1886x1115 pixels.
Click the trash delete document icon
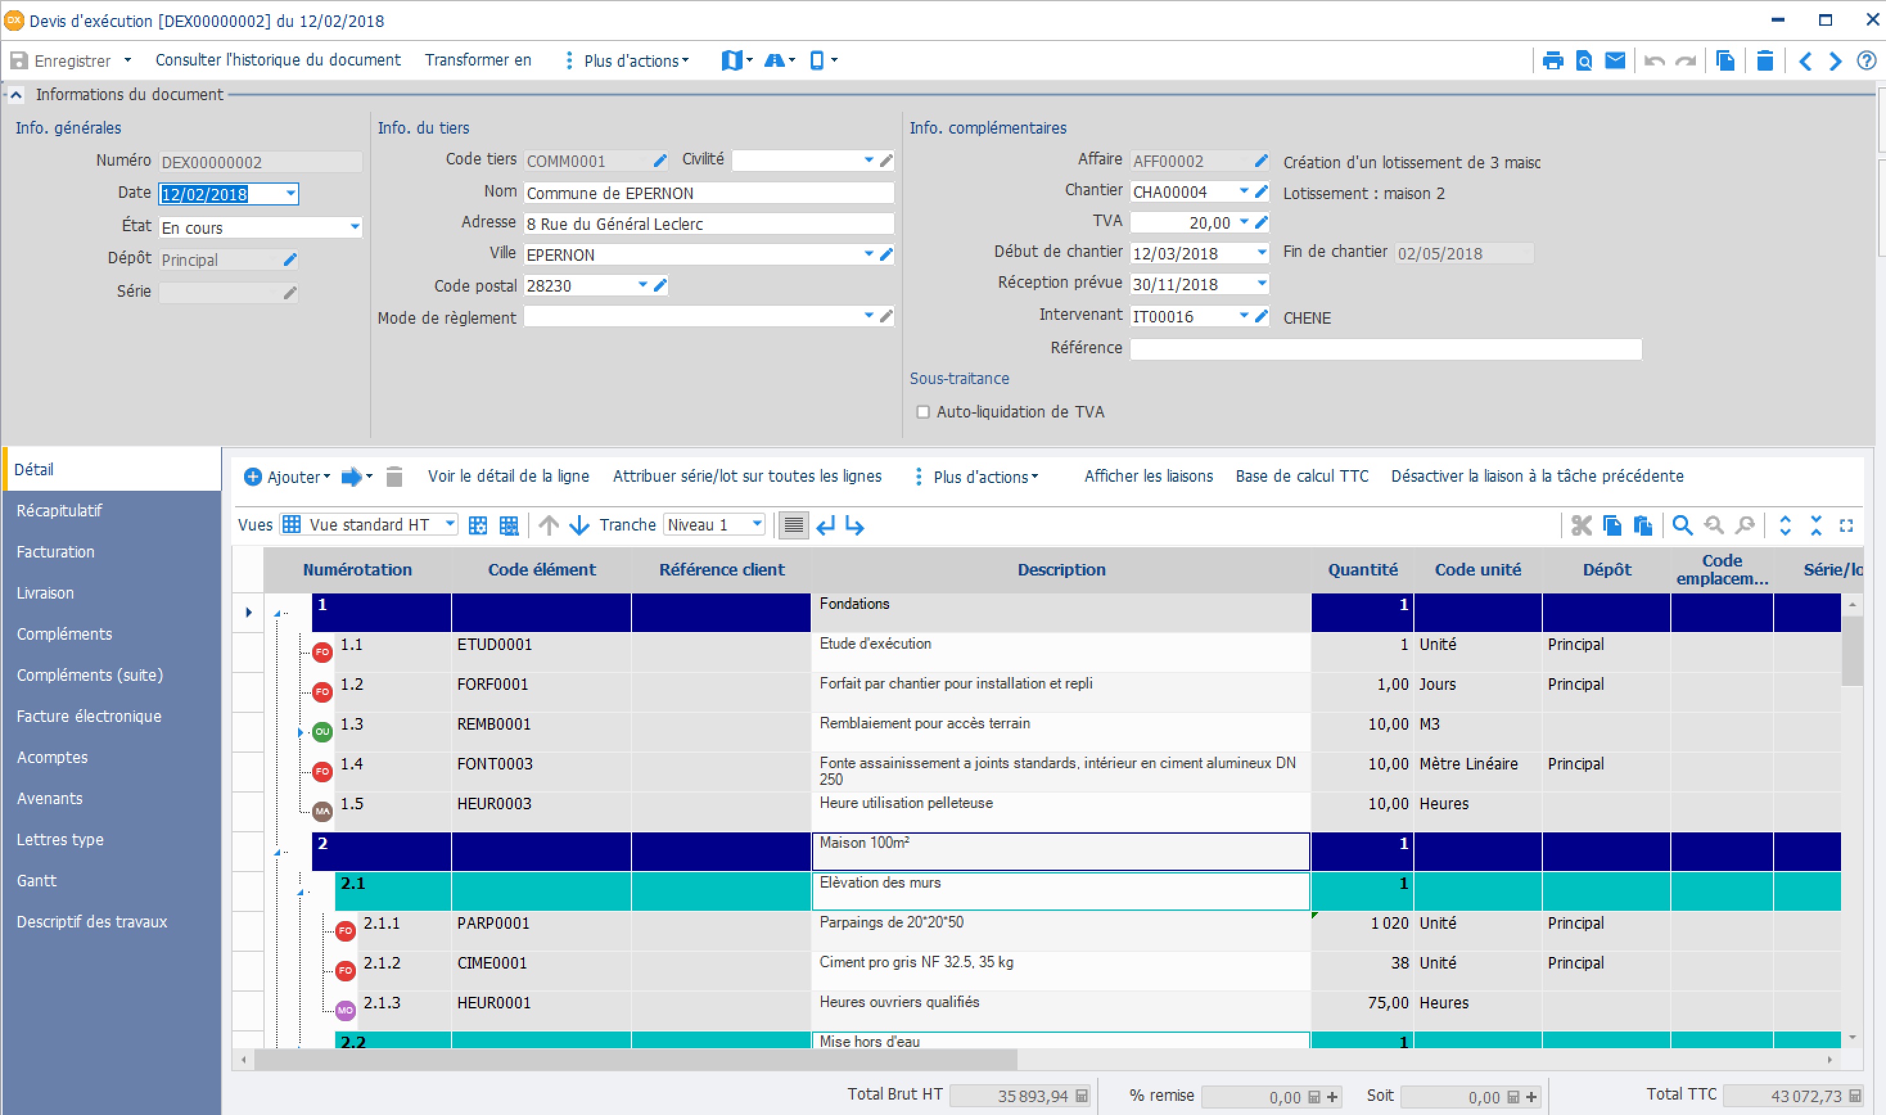pyautogui.click(x=1765, y=60)
